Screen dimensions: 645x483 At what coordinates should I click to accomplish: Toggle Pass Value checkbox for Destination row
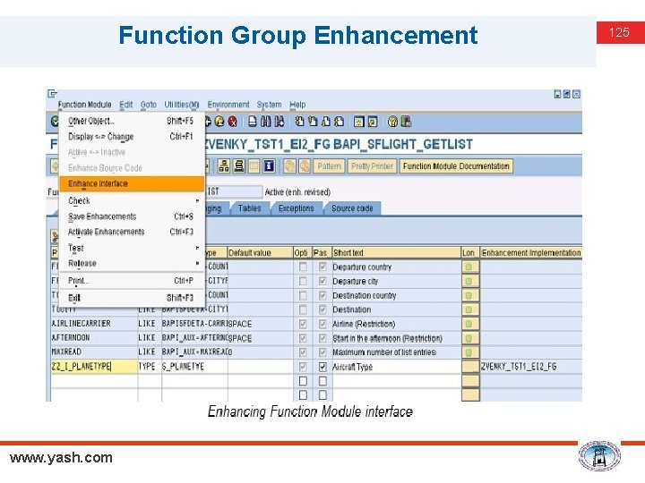[x=322, y=309]
